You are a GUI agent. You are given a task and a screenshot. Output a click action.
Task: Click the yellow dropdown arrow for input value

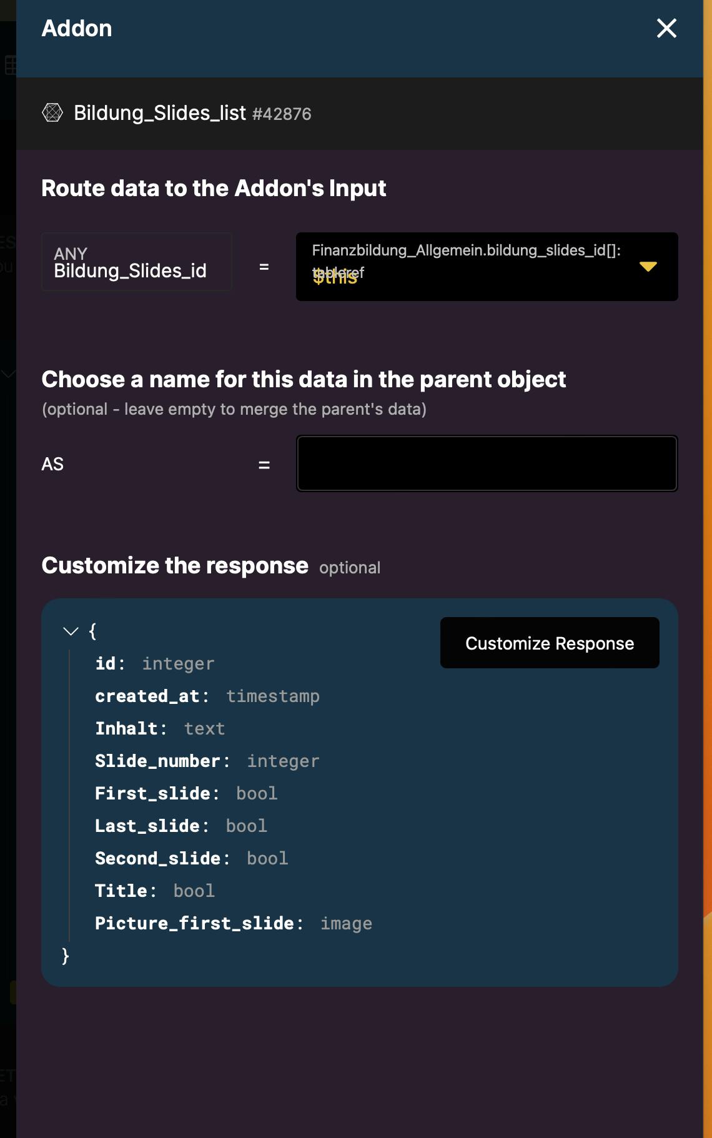[648, 267]
